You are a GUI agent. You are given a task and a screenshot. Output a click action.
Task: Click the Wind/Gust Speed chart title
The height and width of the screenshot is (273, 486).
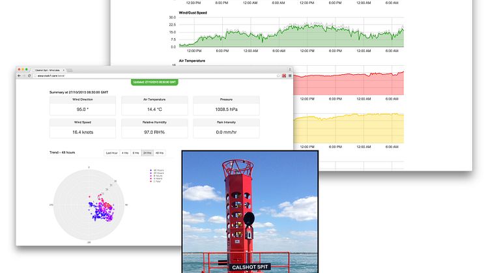tap(192, 12)
